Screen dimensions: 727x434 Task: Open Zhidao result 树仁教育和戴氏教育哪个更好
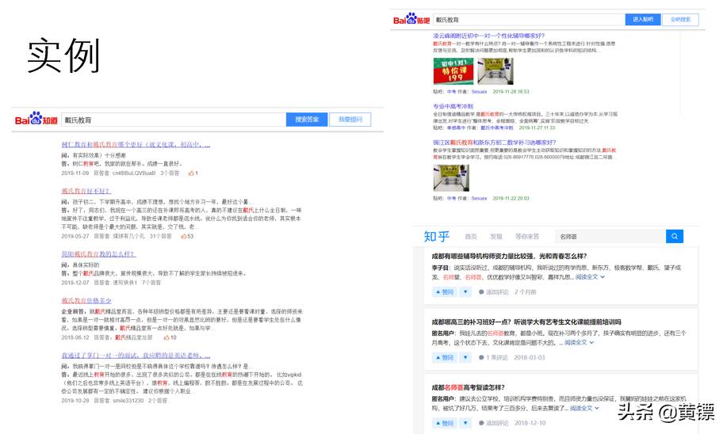[136, 144]
